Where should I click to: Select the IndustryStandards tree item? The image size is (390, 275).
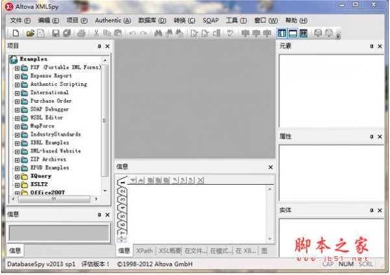pos(55,135)
